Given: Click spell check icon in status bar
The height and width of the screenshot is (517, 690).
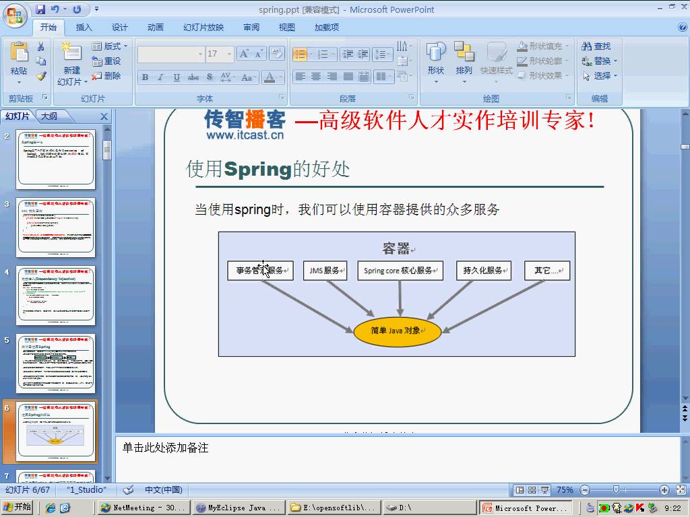Looking at the screenshot, I should coord(128,490).
